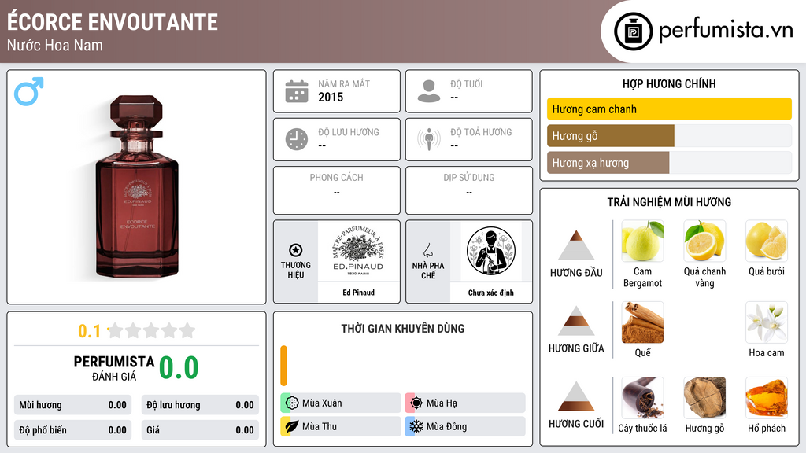This screenshot has width=806, height=453.
Task: Click the Hương cam chanh accord bar
Action: point(669,109)
